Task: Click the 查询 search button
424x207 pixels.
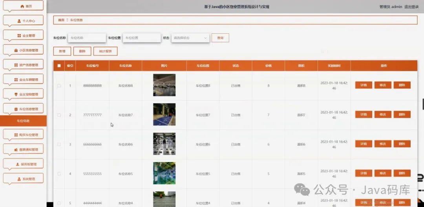Action: (220, 38)
